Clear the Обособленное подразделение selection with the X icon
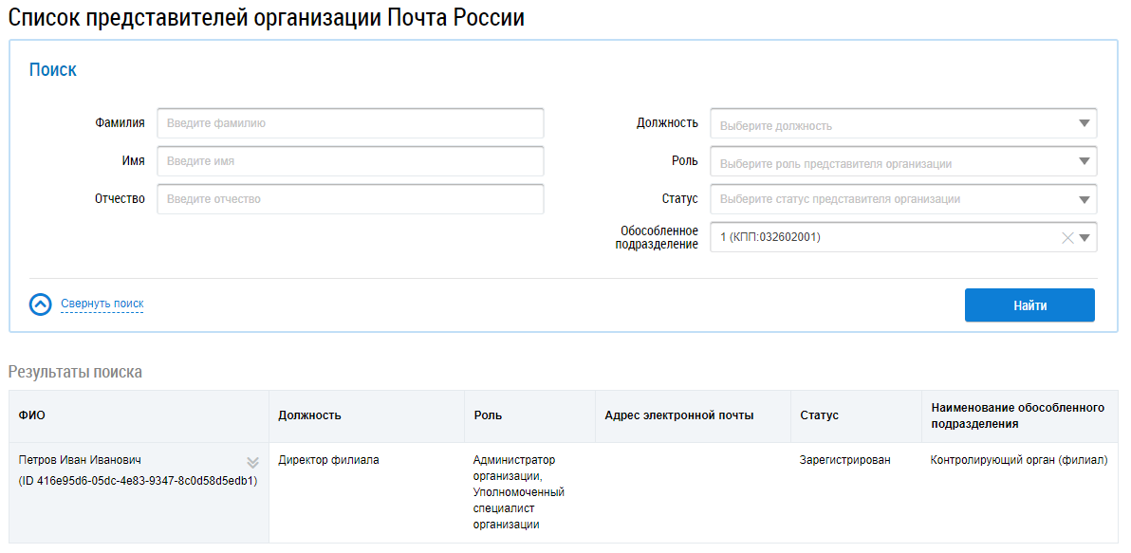This screenshot has width=1131, height=553. (1067, 238)
